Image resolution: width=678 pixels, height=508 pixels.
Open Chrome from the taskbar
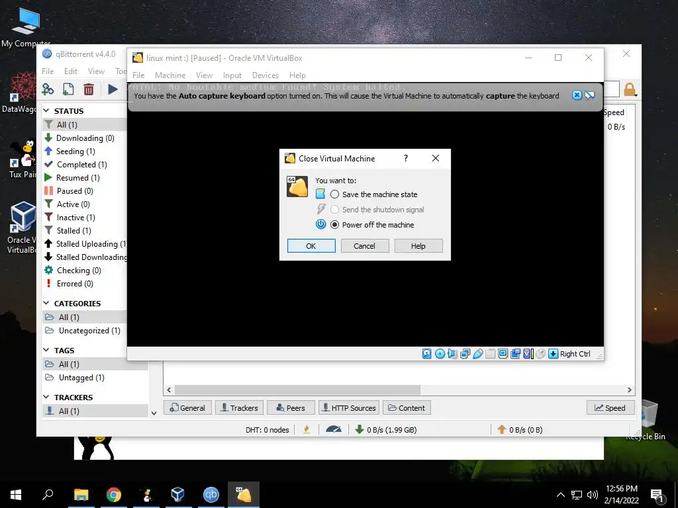[x=114, y=495]
